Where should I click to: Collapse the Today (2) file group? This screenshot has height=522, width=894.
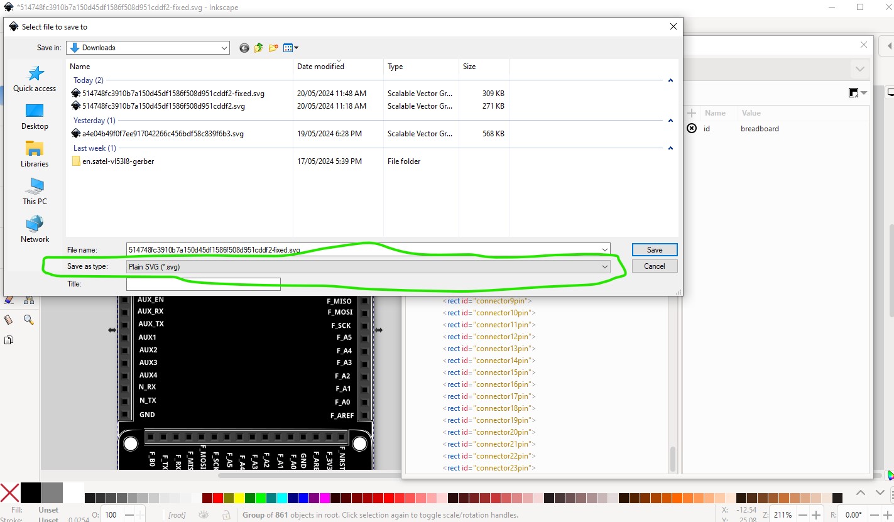point(670,80)
